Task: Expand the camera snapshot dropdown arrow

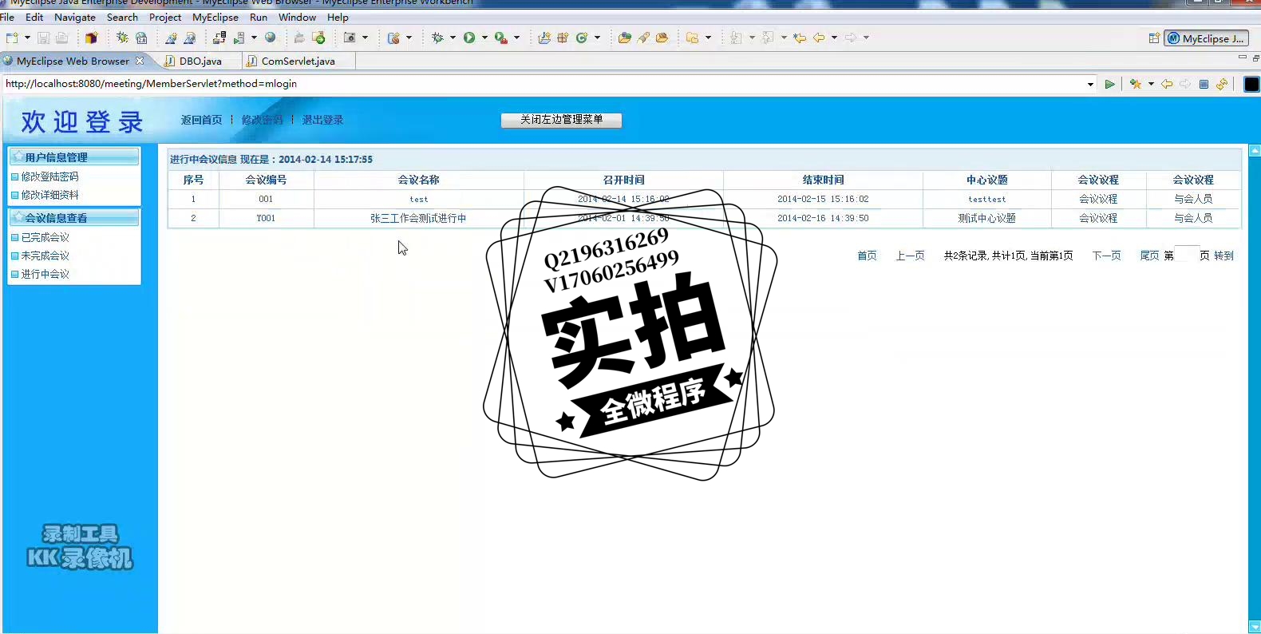Action: tap(366, 38)
